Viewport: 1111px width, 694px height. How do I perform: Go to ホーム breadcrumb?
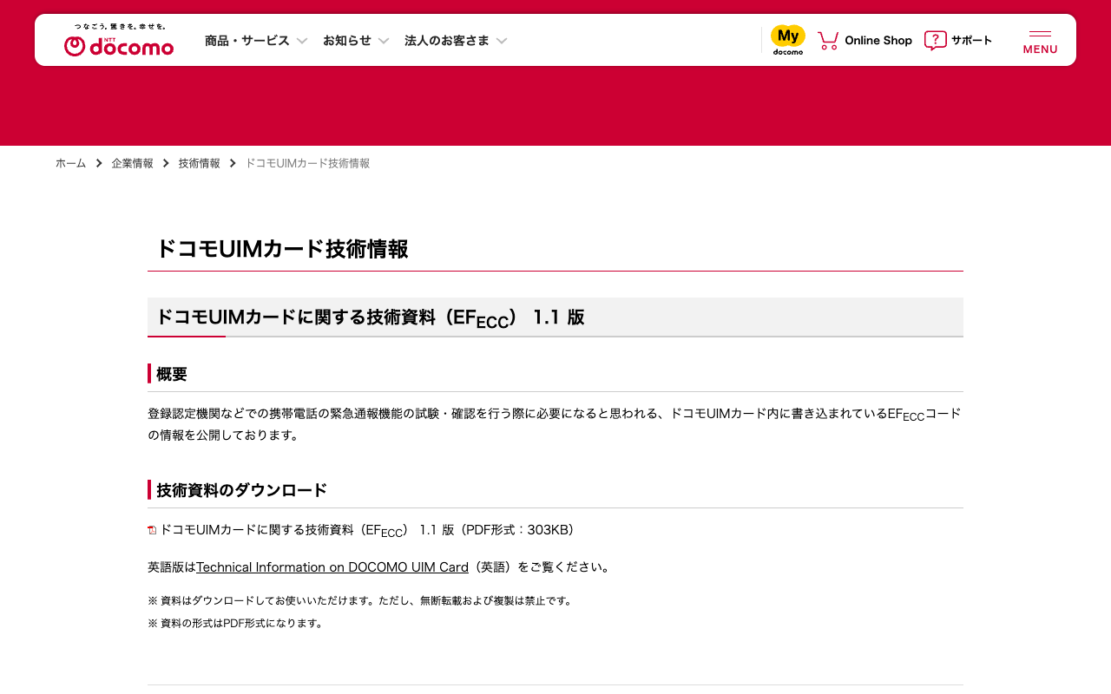(x=71, y=163)
